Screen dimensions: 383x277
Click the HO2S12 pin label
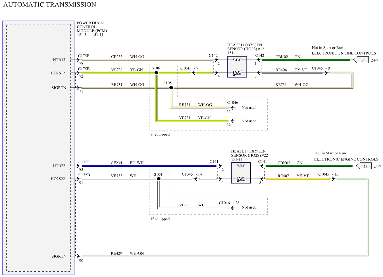58,73
